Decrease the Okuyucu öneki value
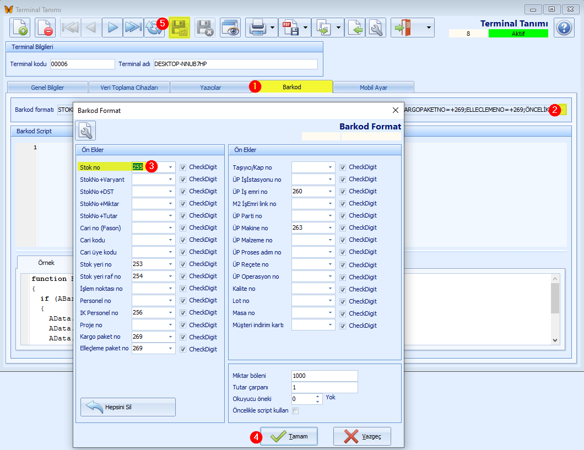Image resolution: width=584 pixels, height=450 pixels. (x=317, y=402)
